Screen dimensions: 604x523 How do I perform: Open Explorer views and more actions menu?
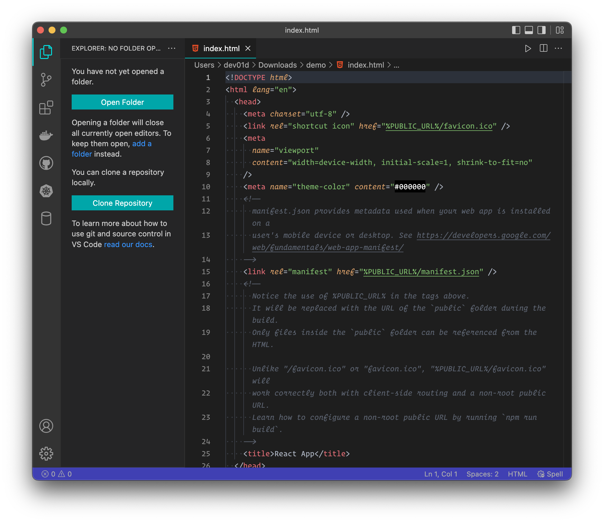pyautogui.click(x=172, y=49)
